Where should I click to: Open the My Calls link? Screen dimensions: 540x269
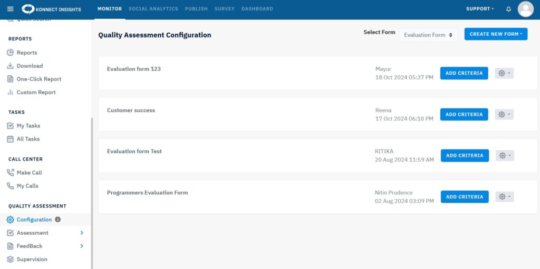(27, 186)
